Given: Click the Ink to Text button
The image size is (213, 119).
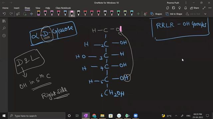Looking at the screenshot, I should [x=193, y=14].
